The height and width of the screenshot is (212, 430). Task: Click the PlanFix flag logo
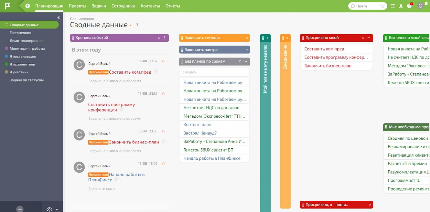coord(8,6)
